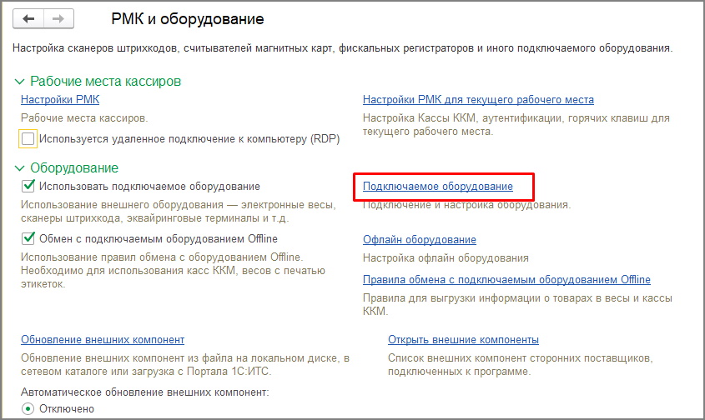Click the label Автоматическое обновление внешних компонент

(145, 392)
